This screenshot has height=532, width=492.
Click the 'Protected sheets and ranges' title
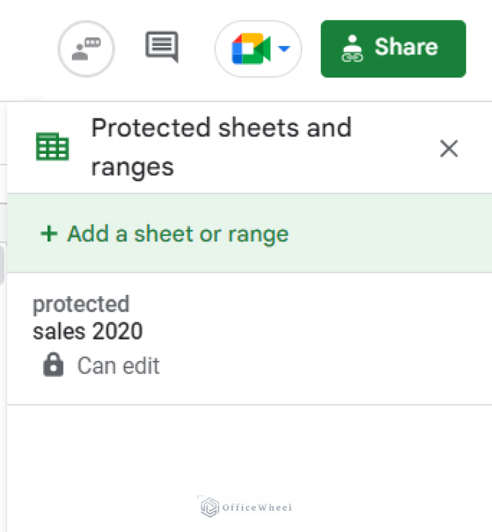point(221,147)
